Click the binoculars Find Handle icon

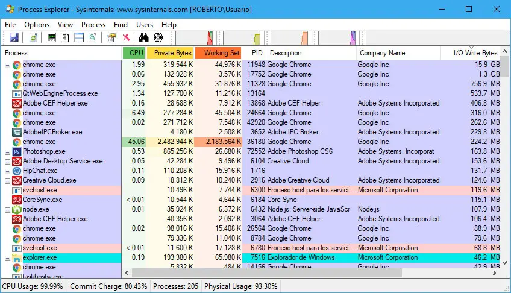tap(143, 37)
